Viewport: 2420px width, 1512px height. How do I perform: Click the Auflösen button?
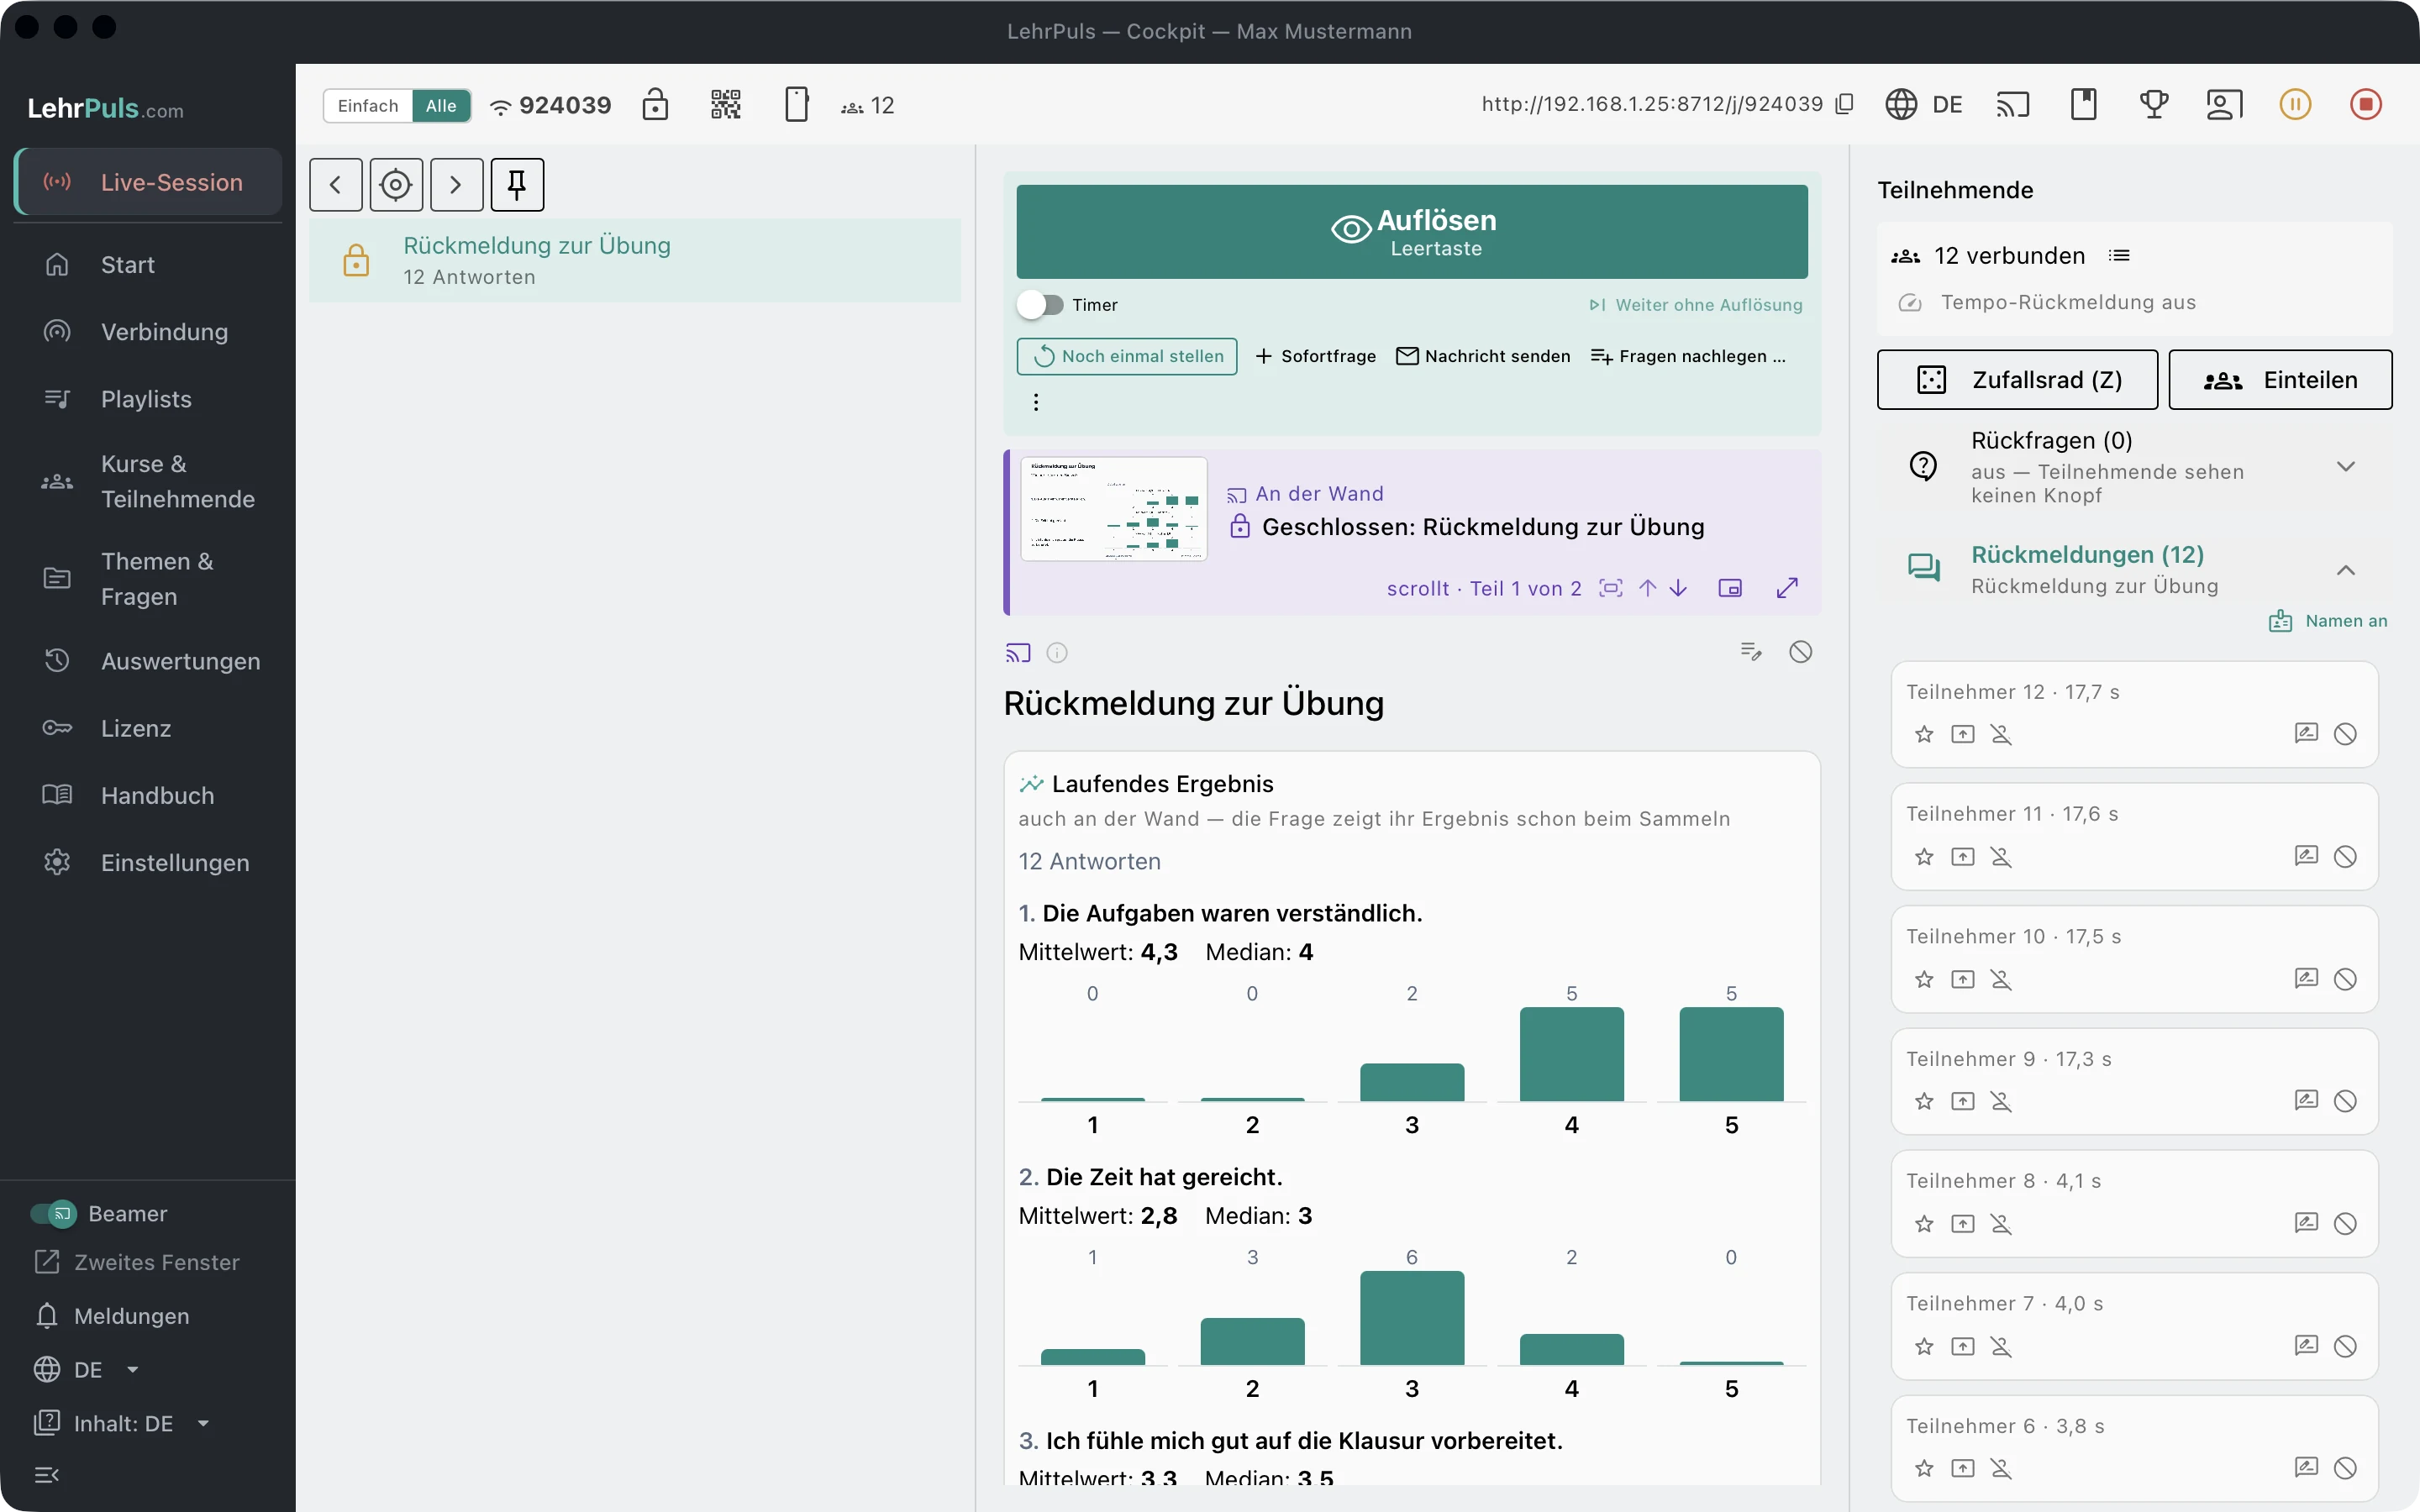1412,232
